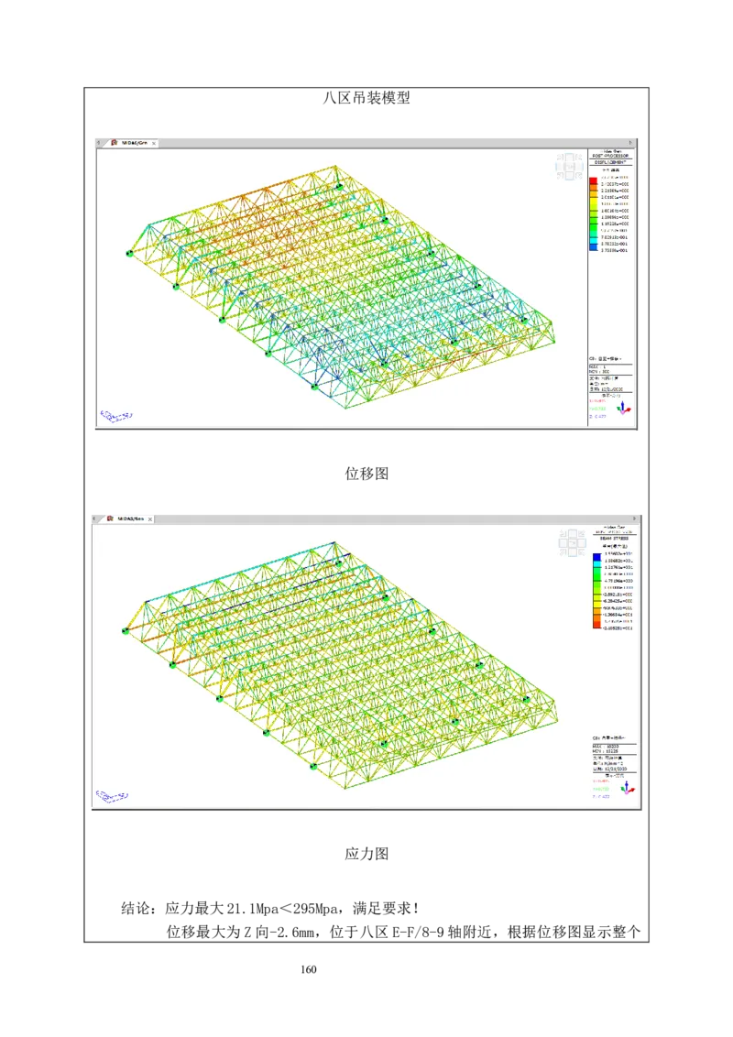Click the XYZ axis triad in the displacement view
This screenshot has height=1037, width=733.
(627, 407)
